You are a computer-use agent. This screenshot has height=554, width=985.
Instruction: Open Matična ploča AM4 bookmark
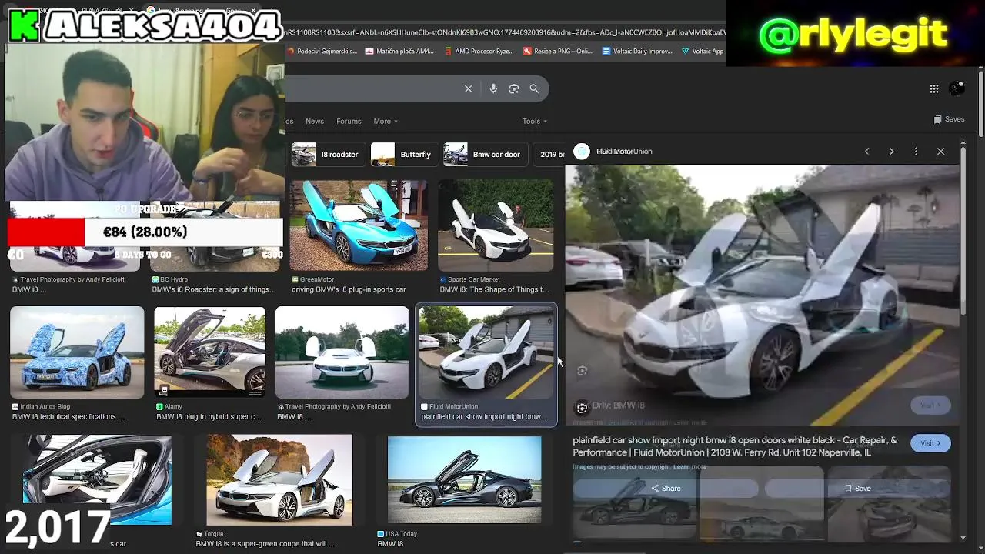click(x=399, y=52)
